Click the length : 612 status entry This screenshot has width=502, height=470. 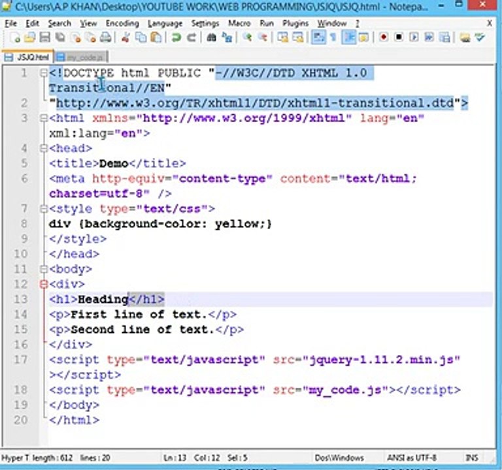52,458
